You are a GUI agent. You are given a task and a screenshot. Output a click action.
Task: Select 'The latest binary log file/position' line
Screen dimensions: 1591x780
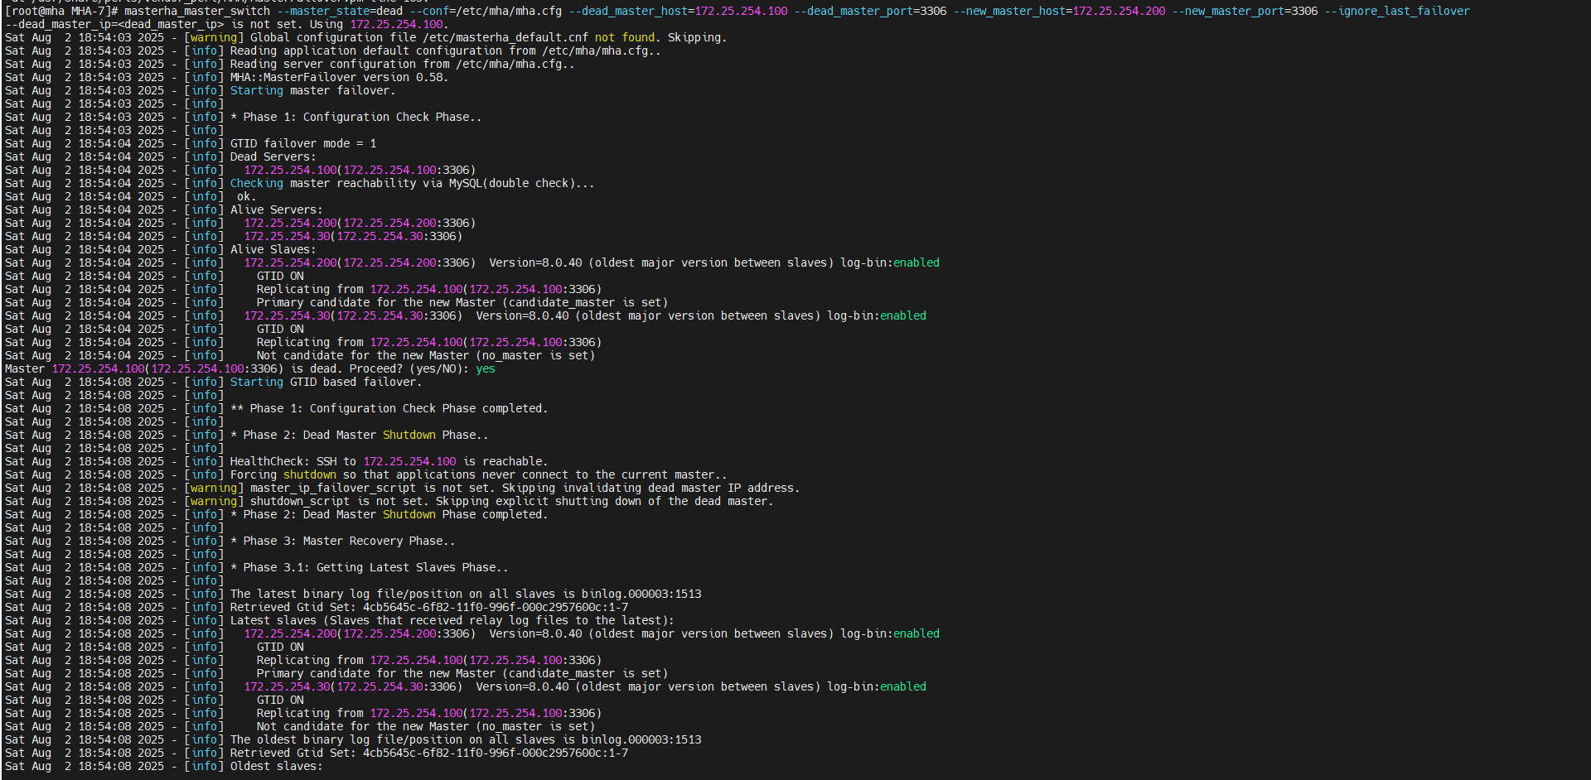coord(466,594)
